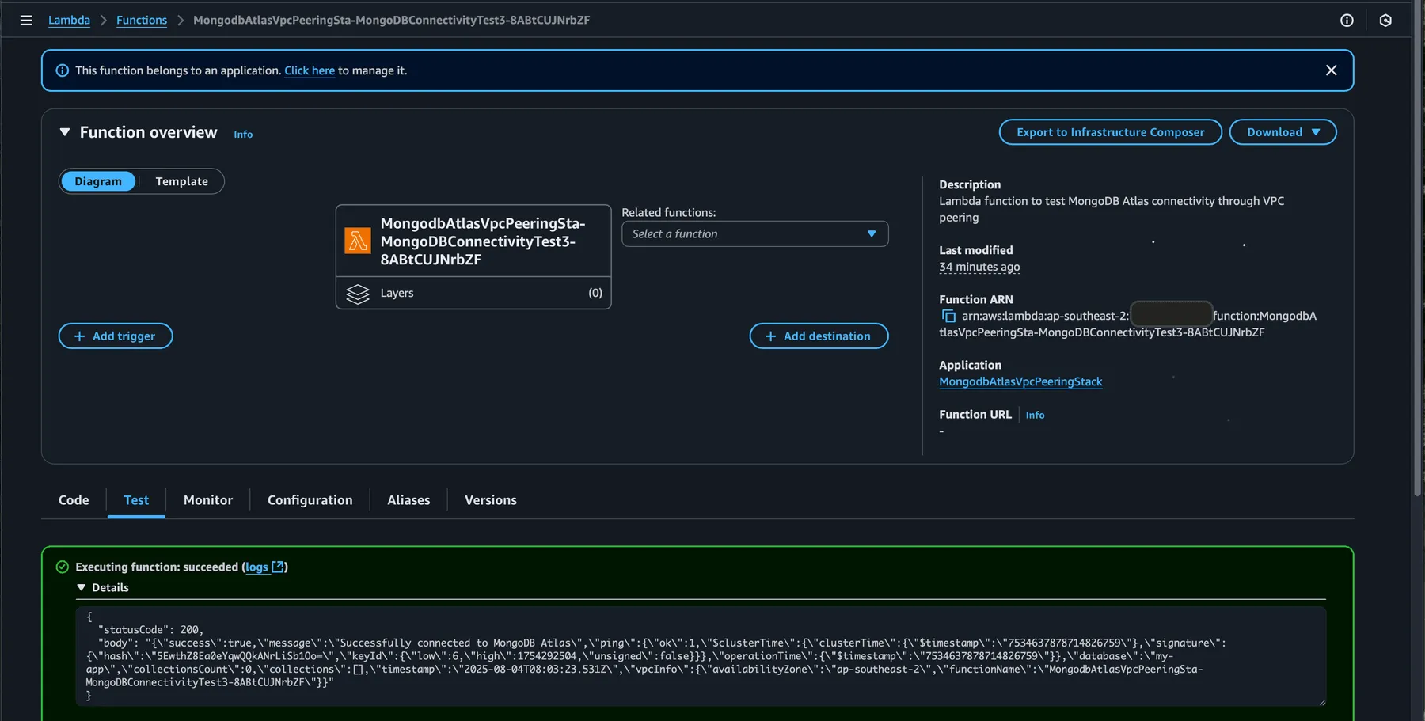Viewport: 1425px width, 721px height.
Task: Open the Related functions dropdown
Action: [754, 233]
